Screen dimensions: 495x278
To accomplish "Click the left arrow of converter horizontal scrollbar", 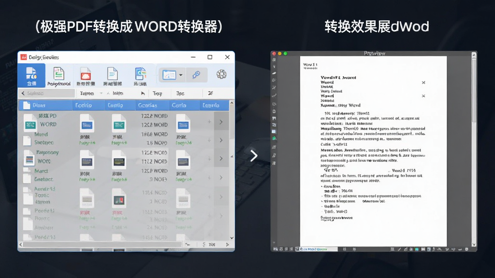I will coord(21,245).
